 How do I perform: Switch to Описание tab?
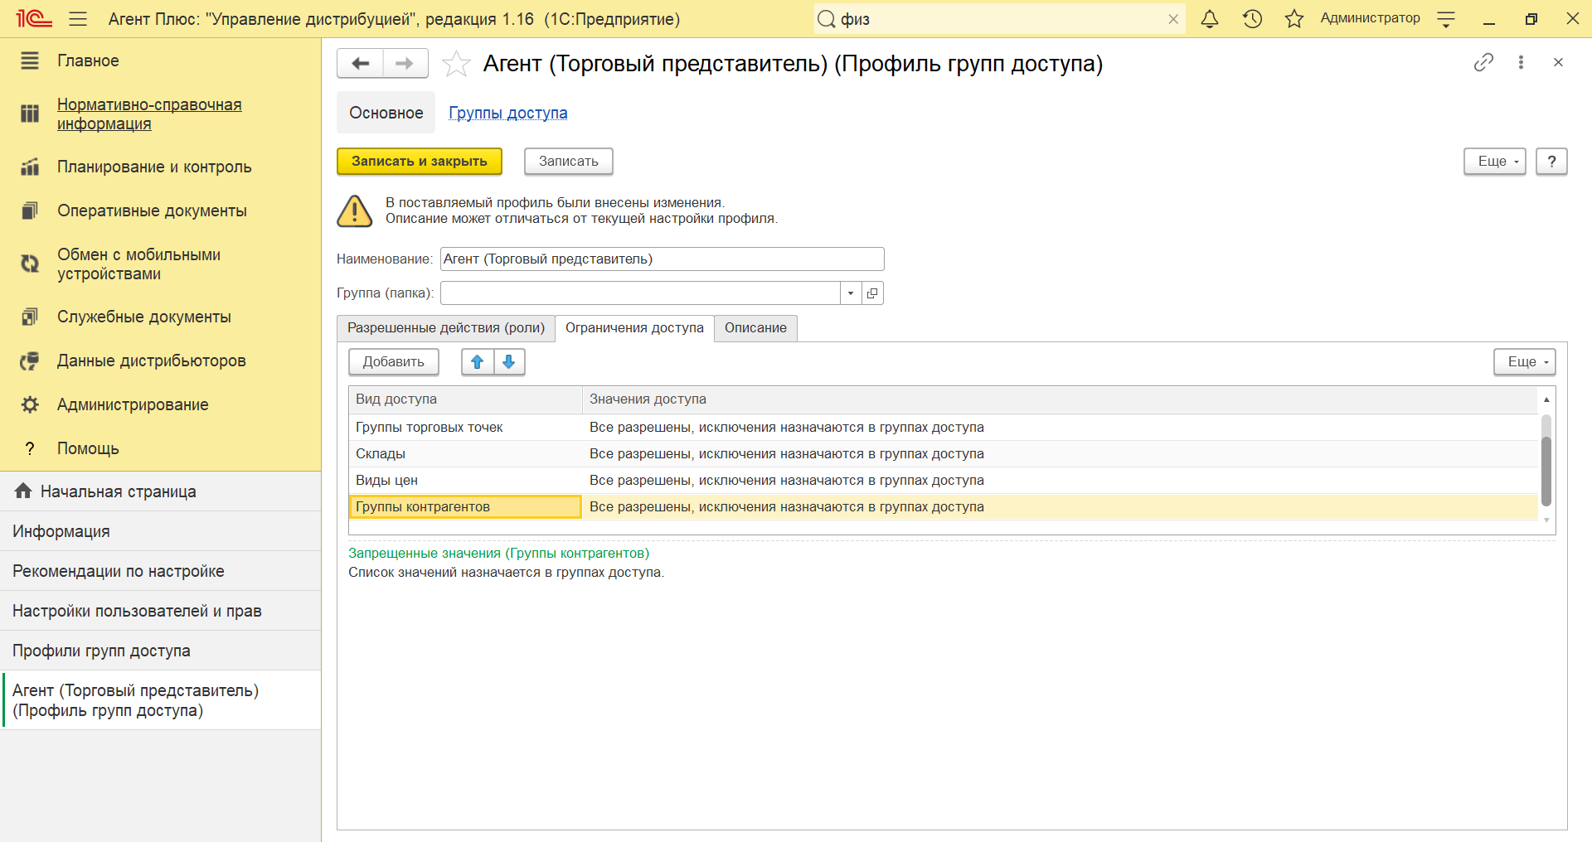tap(755, 327)
